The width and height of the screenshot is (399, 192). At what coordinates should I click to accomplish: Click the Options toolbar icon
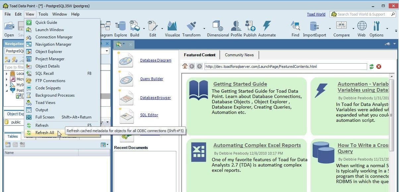click(376, 29)
